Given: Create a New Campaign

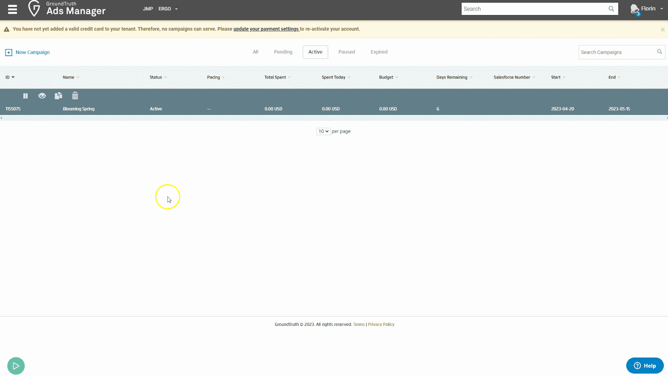Looking at the screenshot, I should pos(28,52).
